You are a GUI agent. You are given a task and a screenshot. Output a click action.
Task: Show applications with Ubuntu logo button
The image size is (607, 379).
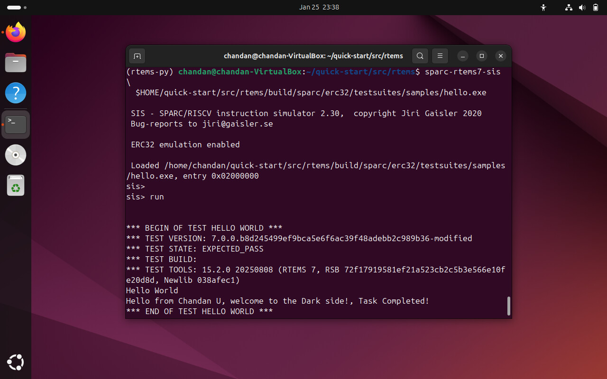16,362
